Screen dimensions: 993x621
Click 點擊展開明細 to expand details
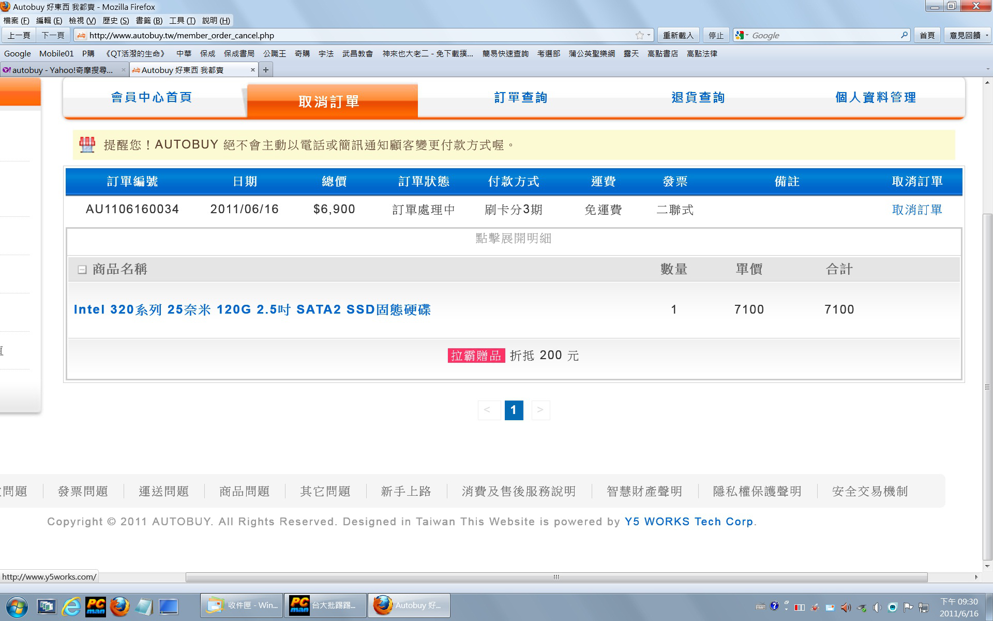point(514,238)
